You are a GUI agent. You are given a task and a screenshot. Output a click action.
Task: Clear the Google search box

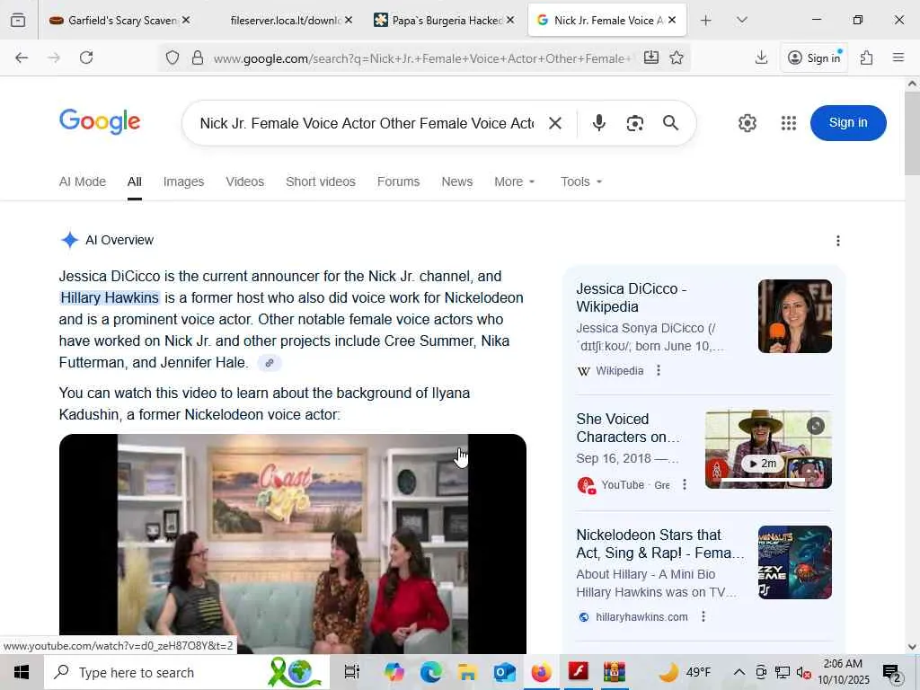pyautogui.click(x=555, y=123)
